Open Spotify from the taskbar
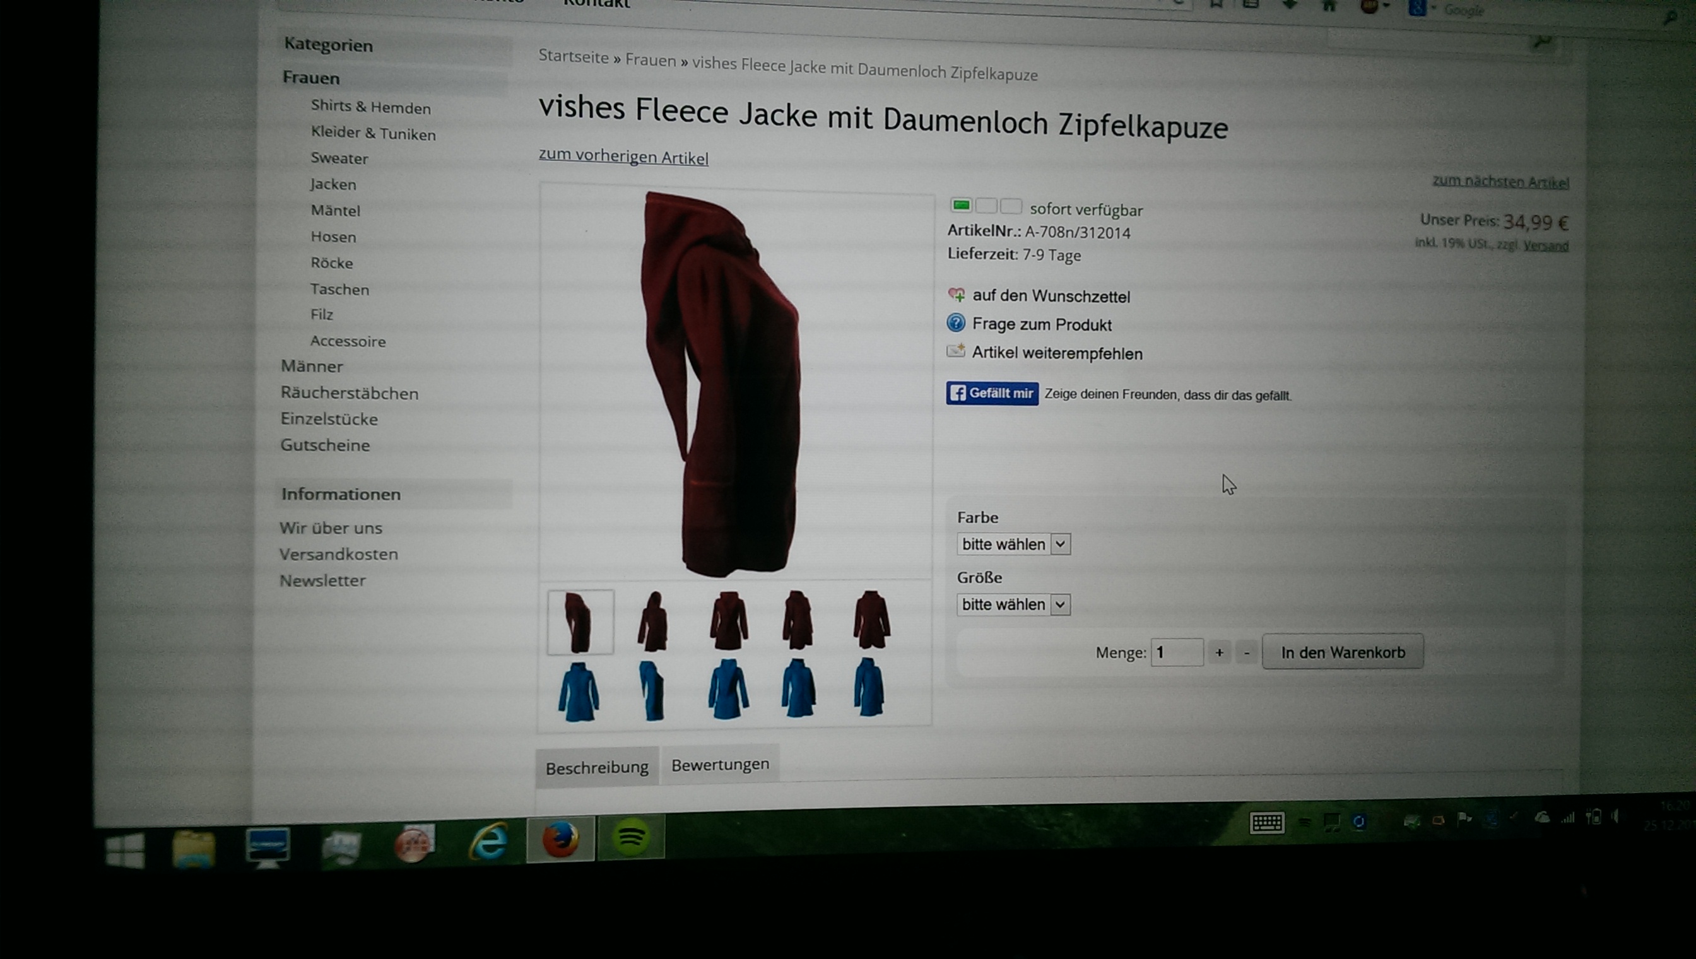Image resolution: width=1696 pixels, height=959 pixels. point(630,837)
